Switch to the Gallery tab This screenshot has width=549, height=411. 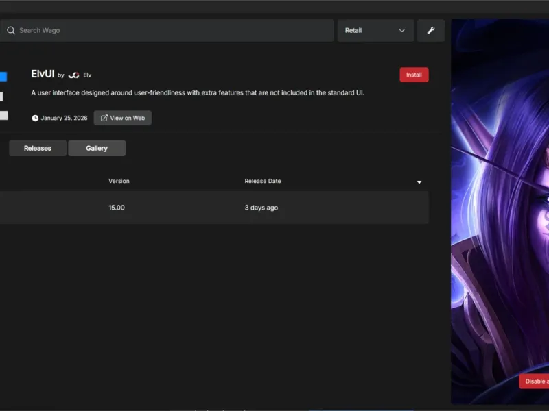tap(97, 148)
